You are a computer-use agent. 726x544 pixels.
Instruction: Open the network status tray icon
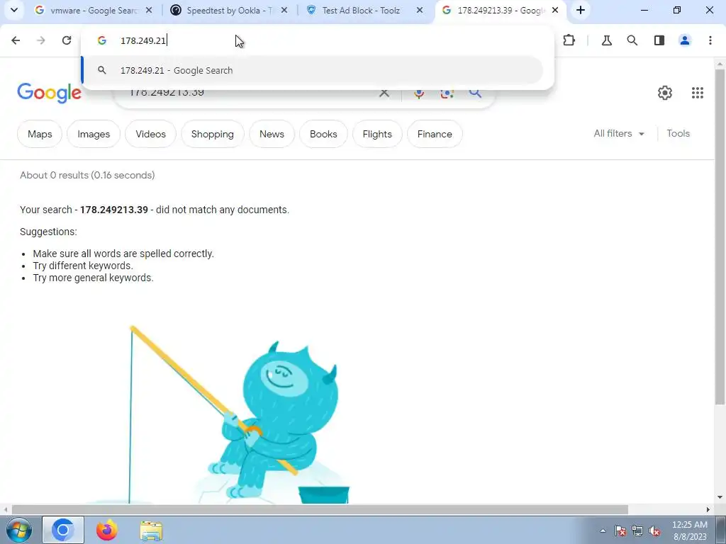637,531
